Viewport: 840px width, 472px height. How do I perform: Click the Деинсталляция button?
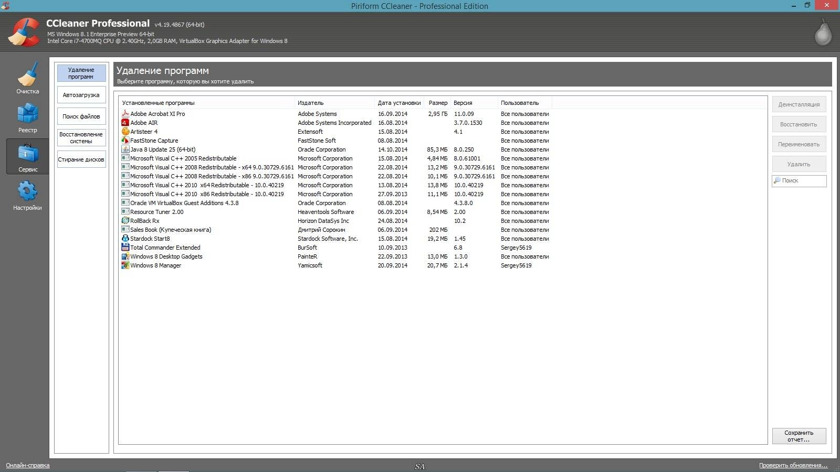click(x=799, y=104)
